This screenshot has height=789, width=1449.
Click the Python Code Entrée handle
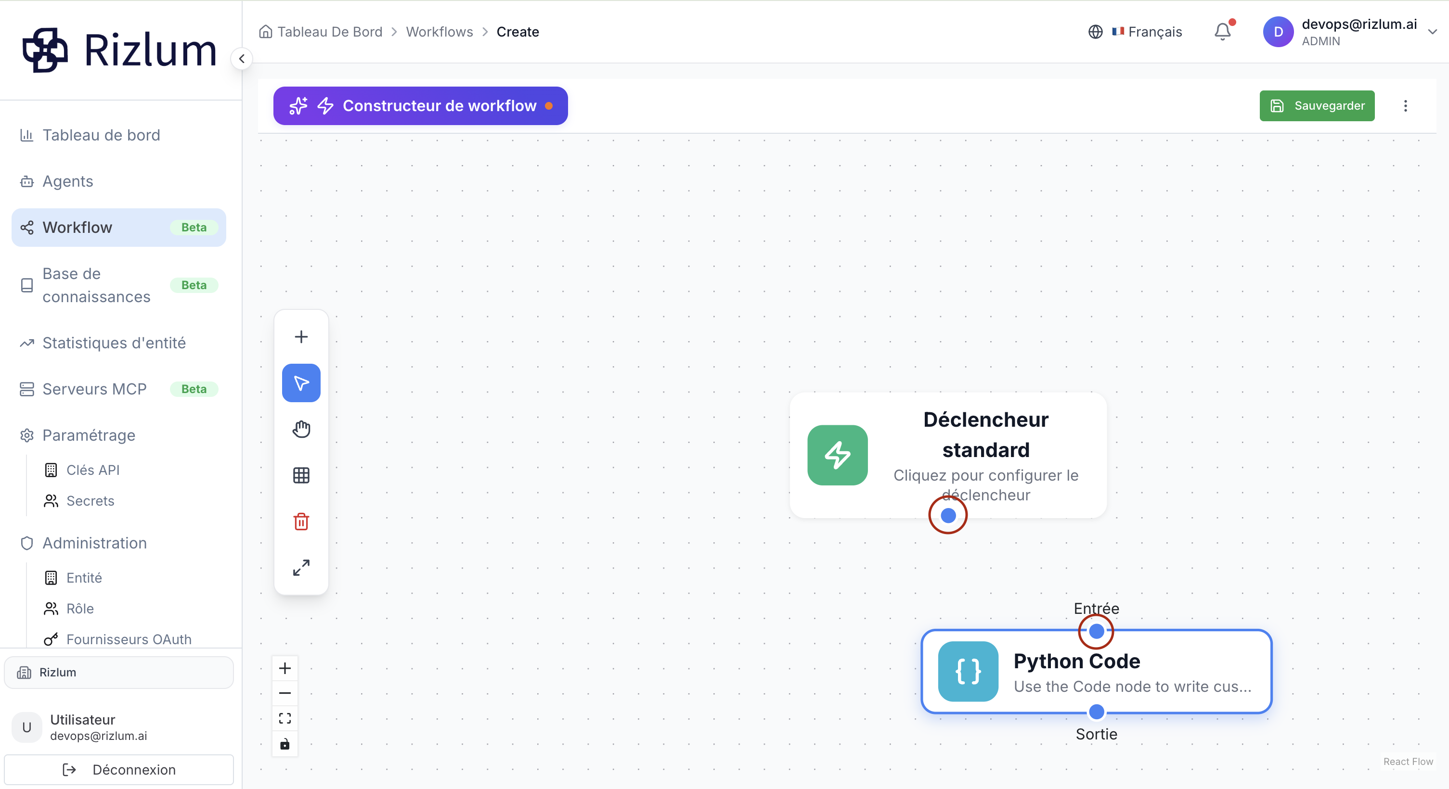click(x=1096, y=631)
